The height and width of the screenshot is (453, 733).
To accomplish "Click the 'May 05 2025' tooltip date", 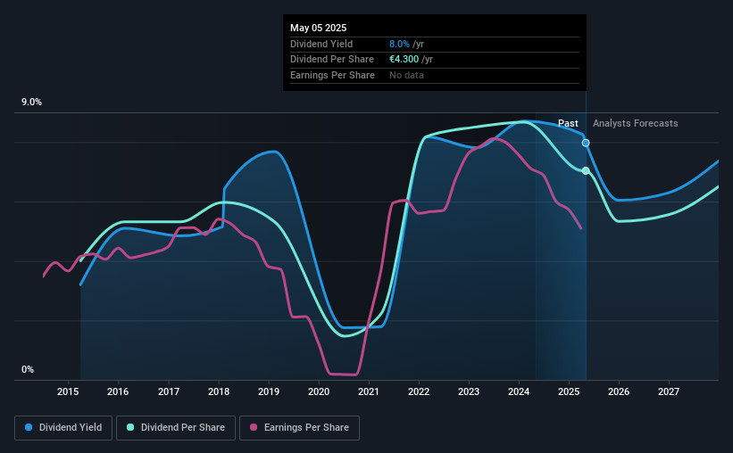I will (319, 28).
